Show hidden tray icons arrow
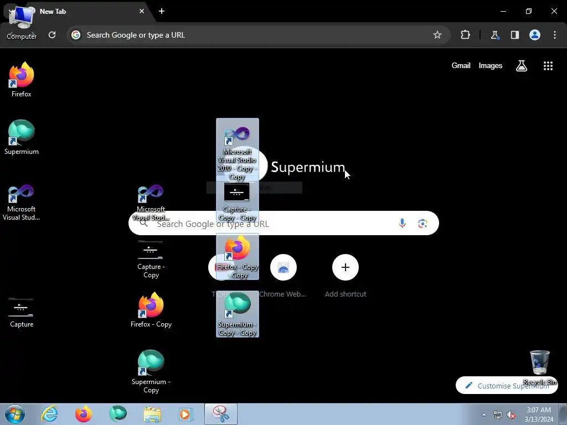 click(x=484, y=414)
